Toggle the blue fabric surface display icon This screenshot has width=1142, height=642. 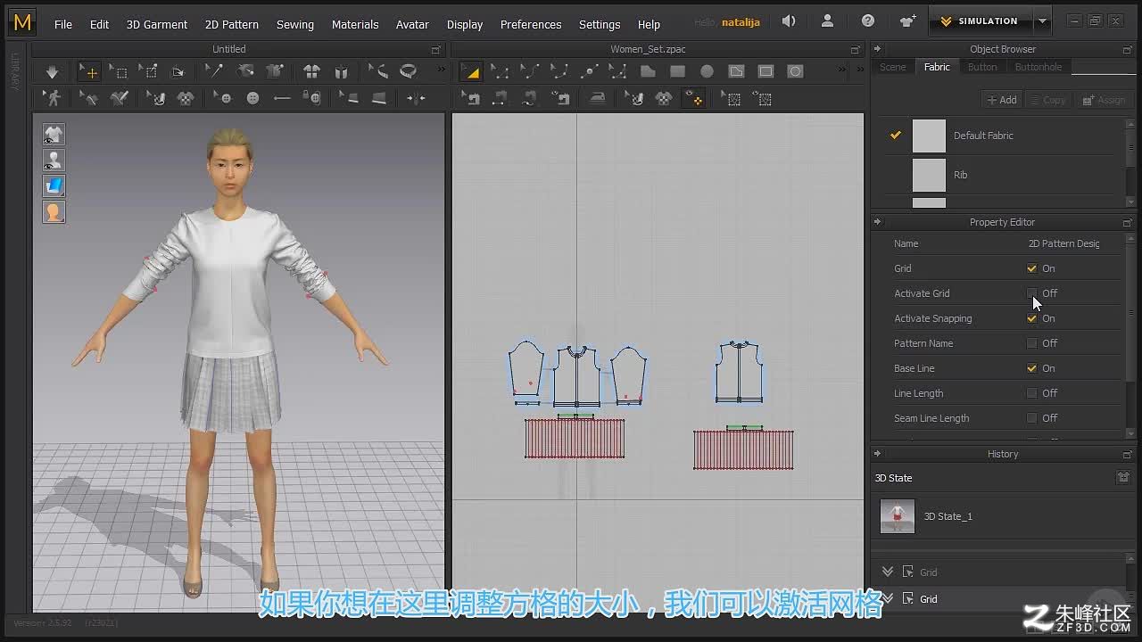pyautogui.click(x=54, y=185)
